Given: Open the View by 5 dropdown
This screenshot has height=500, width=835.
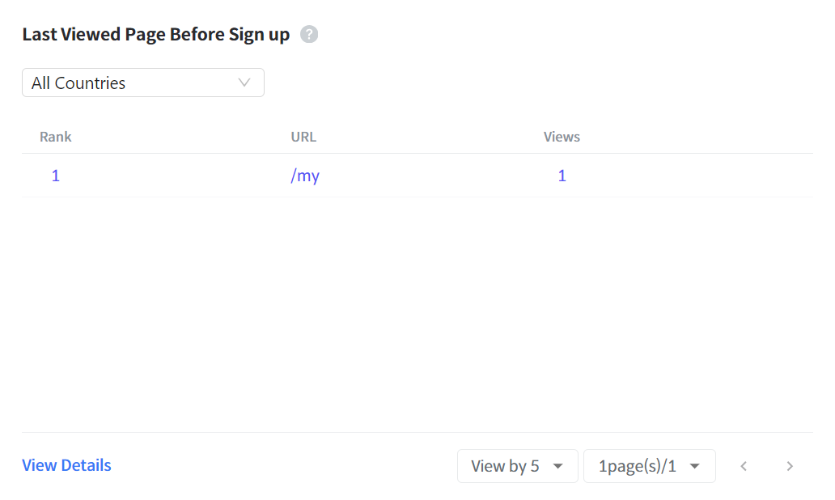Looking at the screenshot, I should 517,466.
